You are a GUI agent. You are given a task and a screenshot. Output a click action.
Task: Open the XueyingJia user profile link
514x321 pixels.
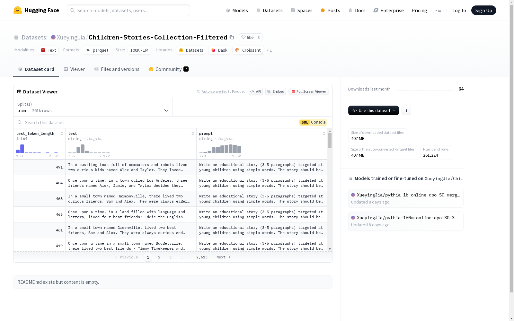click(x=71, y=37)
